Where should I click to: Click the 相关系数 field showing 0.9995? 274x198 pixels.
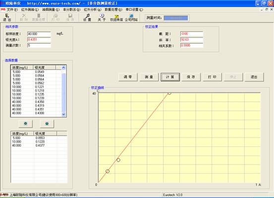(192, 46)
